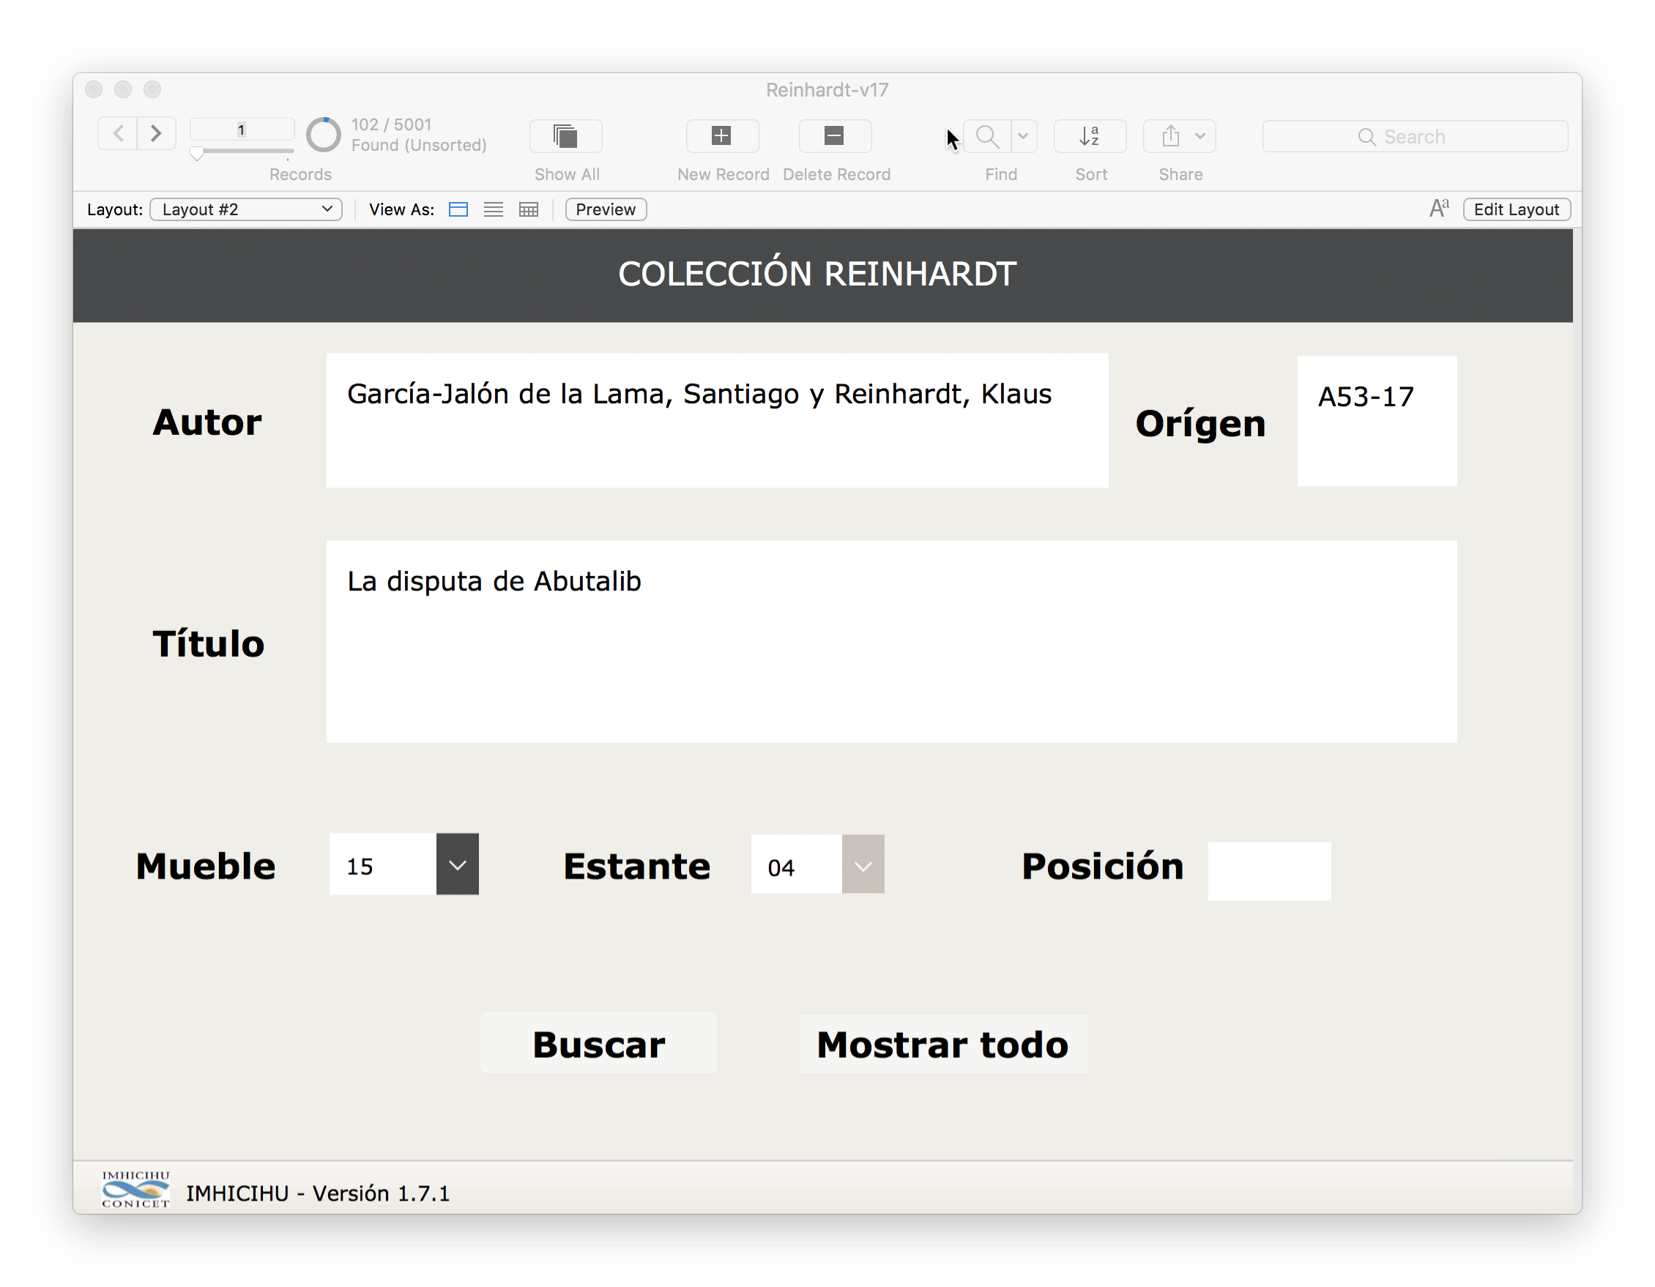The width and height of the screenshot is (1655, 1287).
Task: Switch to List view
Action: click(494, 210)
